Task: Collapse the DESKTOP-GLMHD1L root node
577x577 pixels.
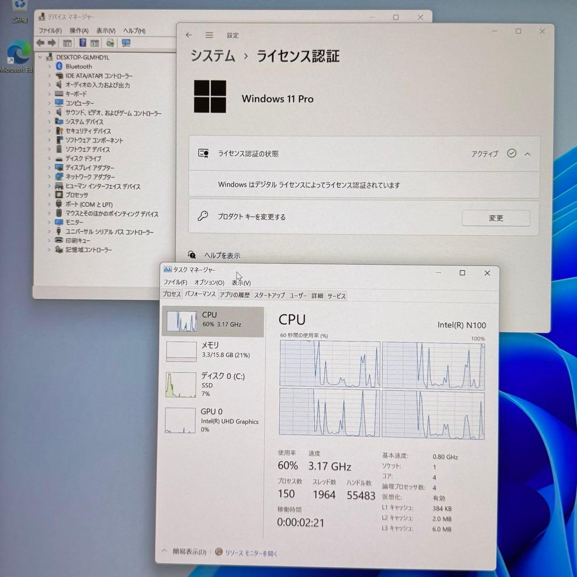Action: tap(40, 57)
